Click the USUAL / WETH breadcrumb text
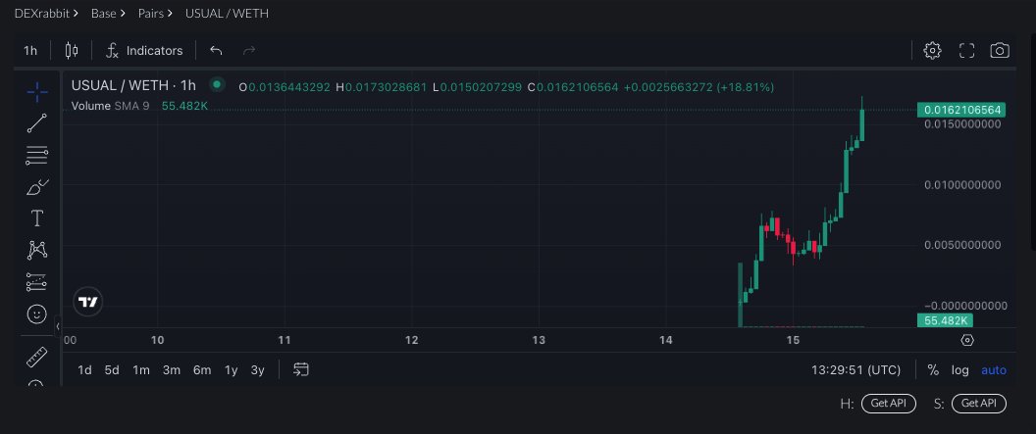The height and width of the screenshot is (434, 1036). [227, 13]
